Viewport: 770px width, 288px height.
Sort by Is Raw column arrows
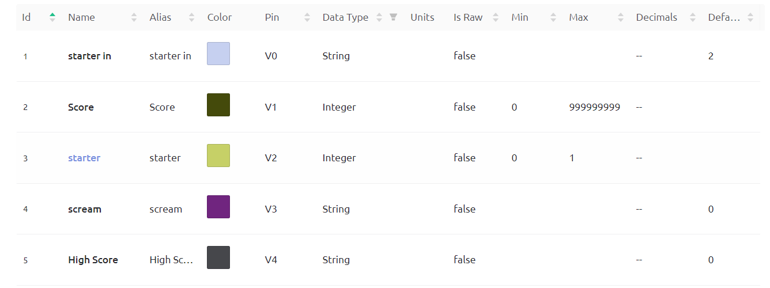[x=496, y=17]
